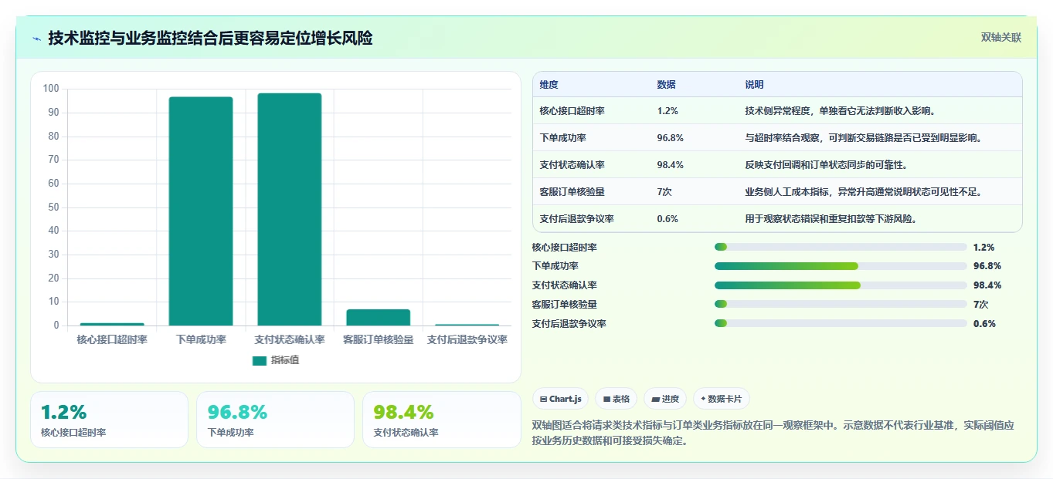1053x479 pixels.
Task: Select the 表格 tag chip
Action: pos(617,399)
